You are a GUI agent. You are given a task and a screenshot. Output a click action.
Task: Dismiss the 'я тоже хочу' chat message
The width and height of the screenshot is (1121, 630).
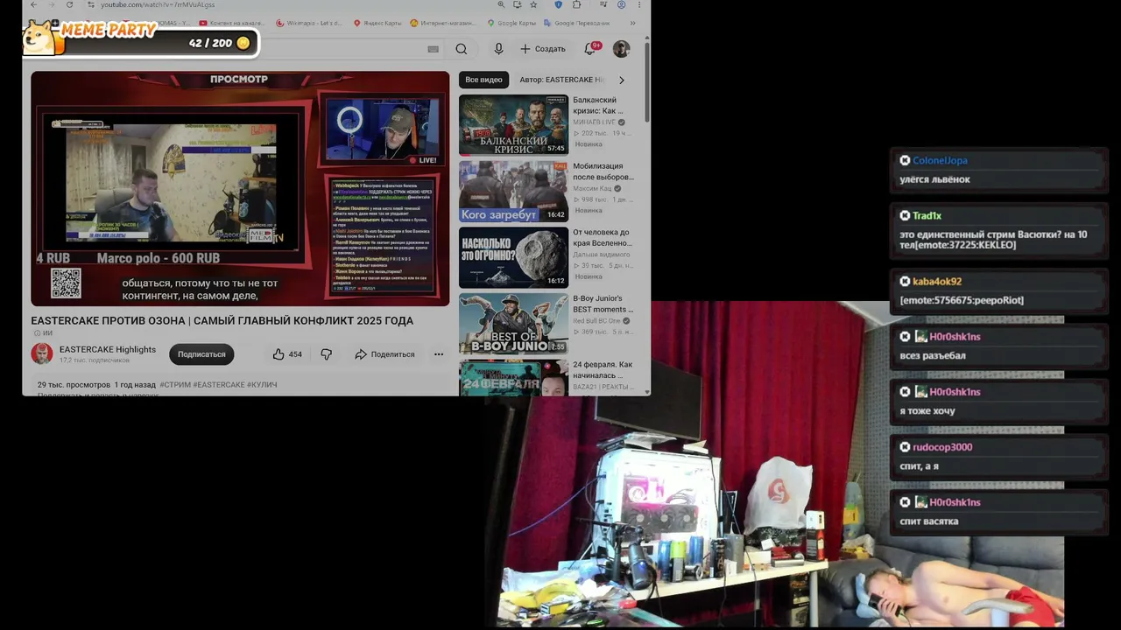[905, 391]
